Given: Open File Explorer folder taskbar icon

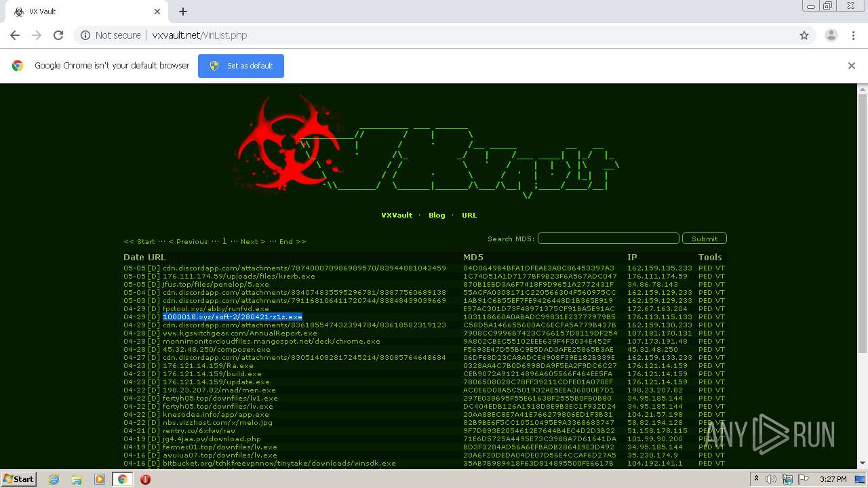Looking at the screenshot, I should coord(77,479).
